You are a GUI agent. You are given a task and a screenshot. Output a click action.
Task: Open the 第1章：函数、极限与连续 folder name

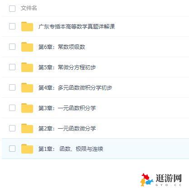pyautogui.click(x=71, y=149)
